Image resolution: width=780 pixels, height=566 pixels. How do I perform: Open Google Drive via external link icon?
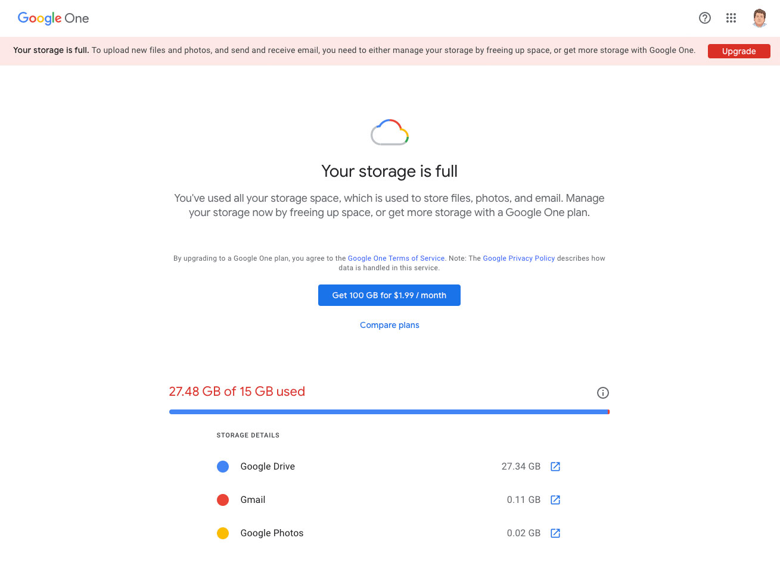(555, 467)
